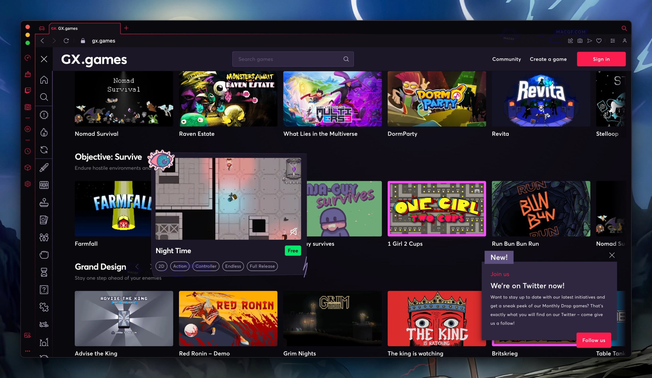Open the easy setup sliders icon
652x378 pixels.
613,41
